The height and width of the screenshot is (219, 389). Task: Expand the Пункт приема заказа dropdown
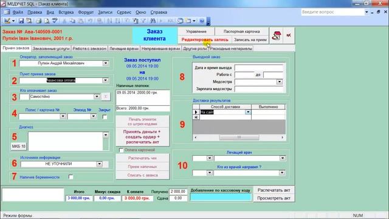(105, 80)
